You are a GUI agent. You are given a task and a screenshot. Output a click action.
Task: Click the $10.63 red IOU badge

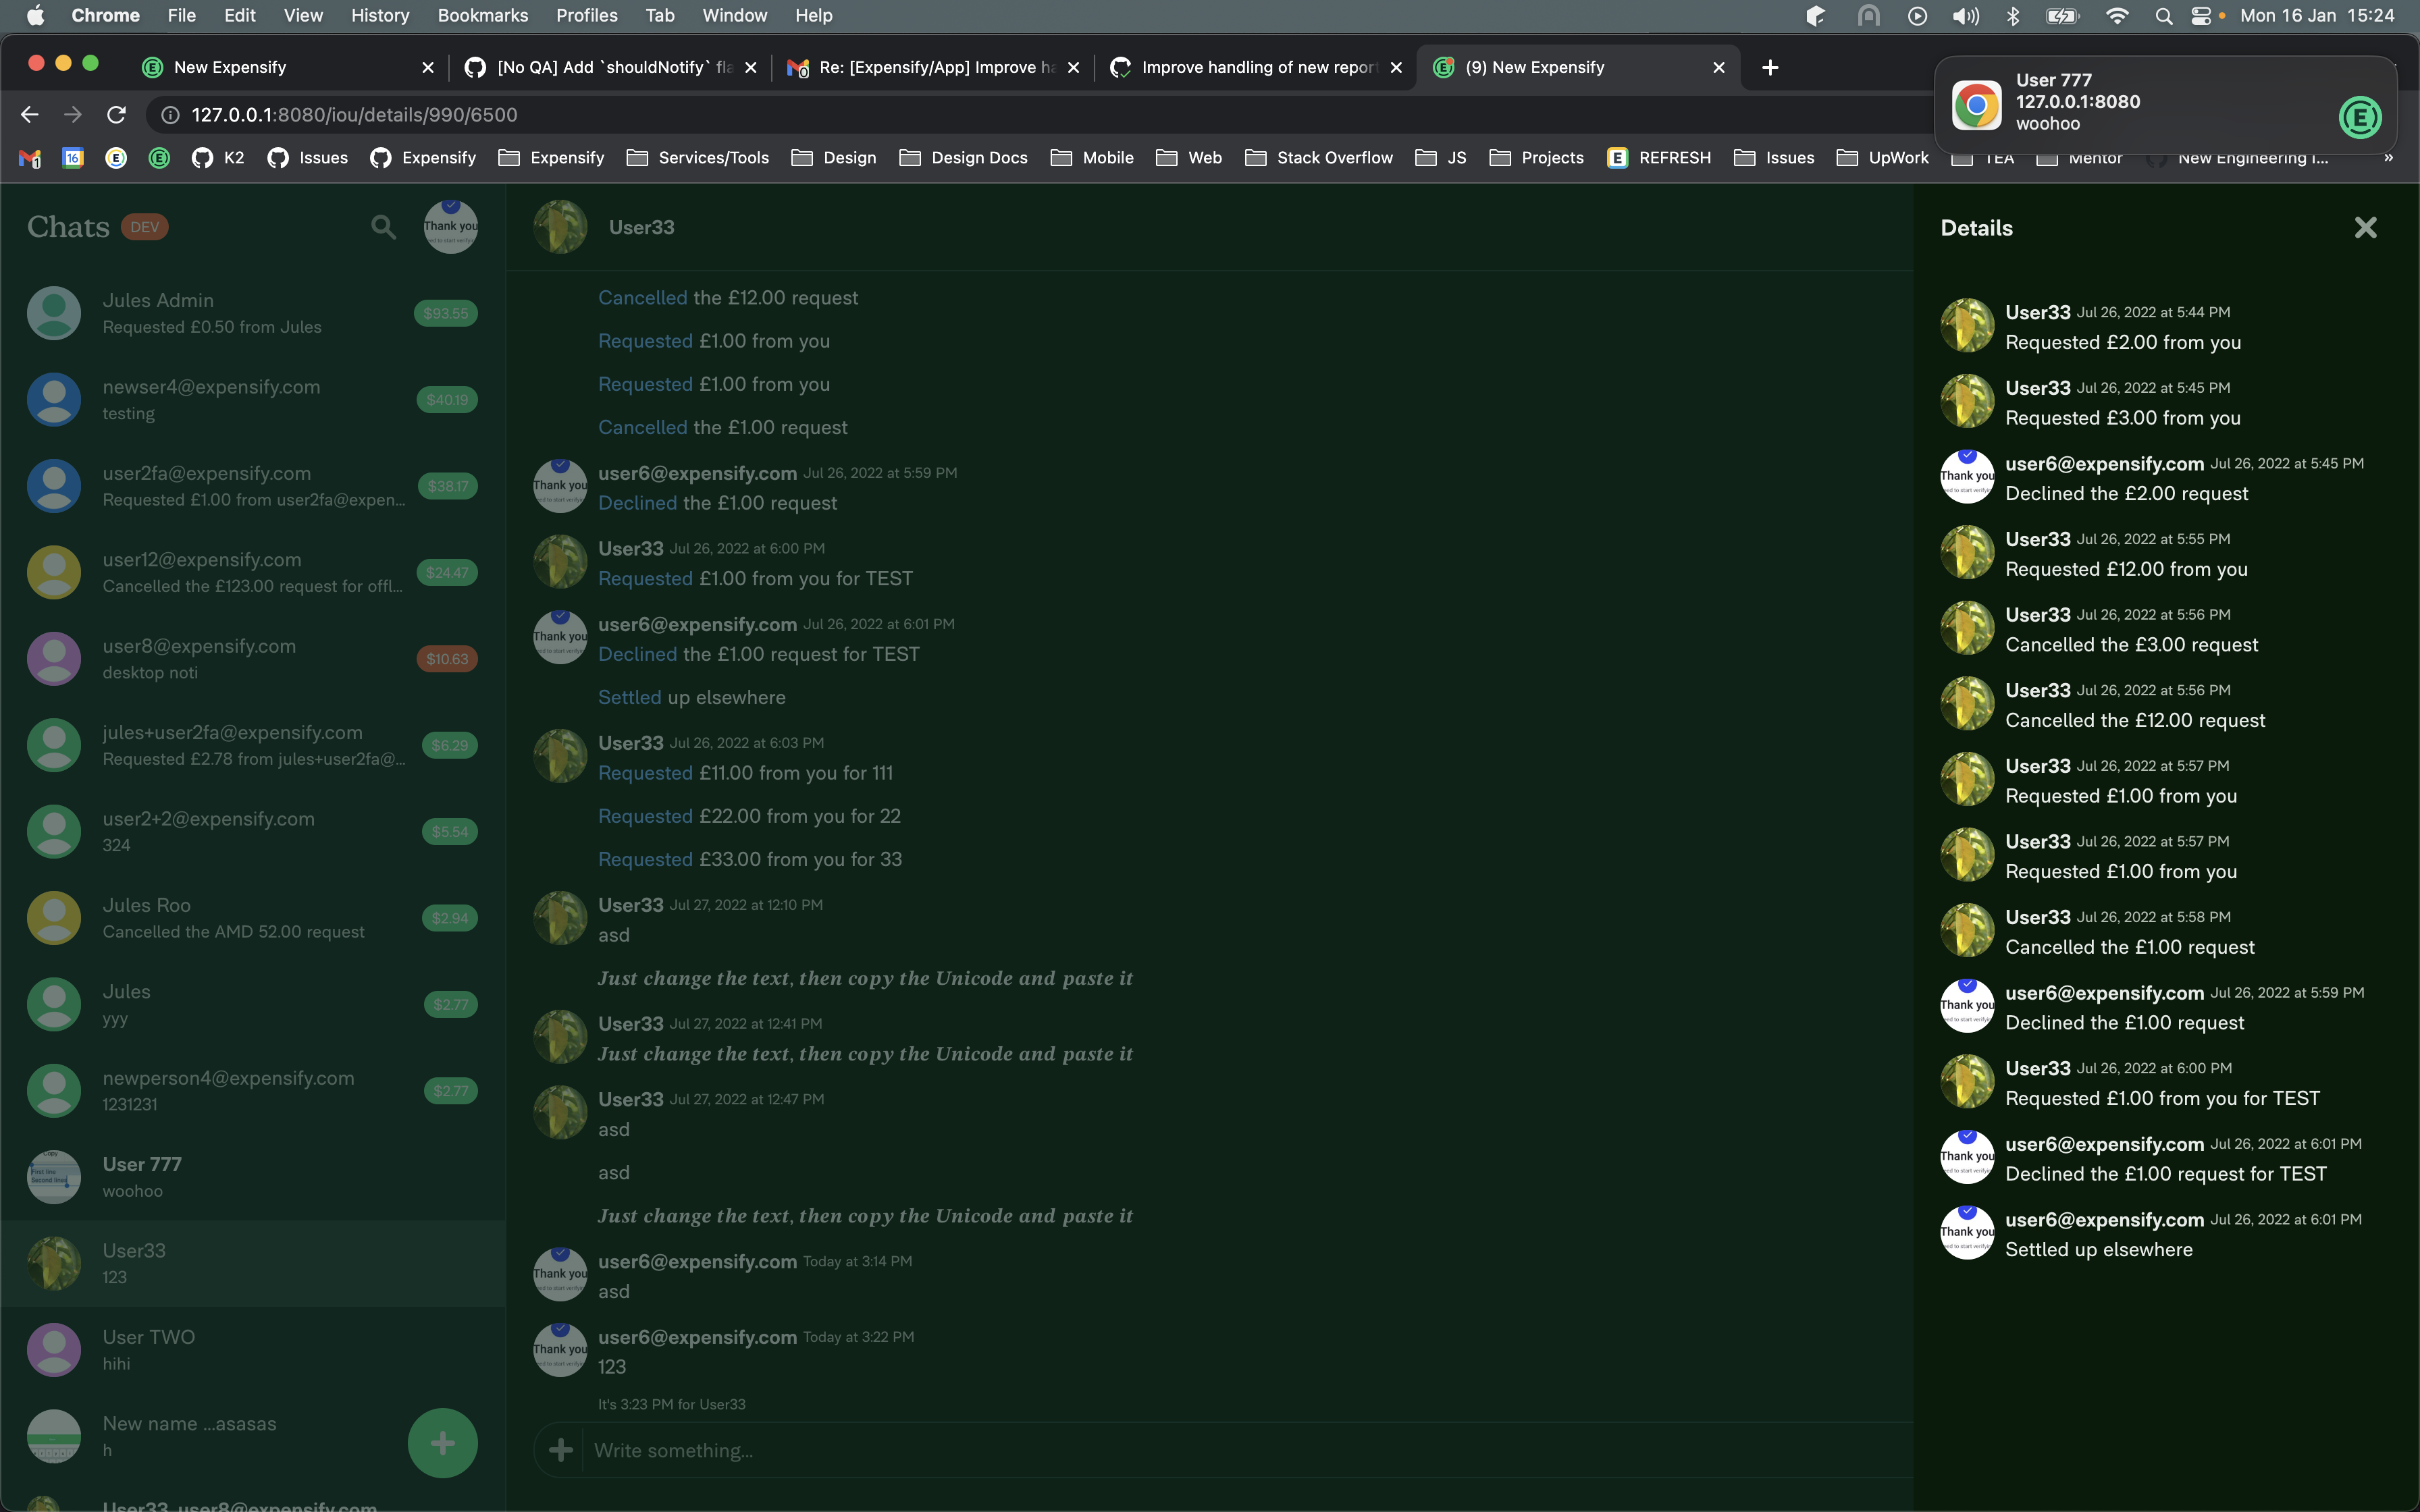pyautogui.click(x=446, y=659)
